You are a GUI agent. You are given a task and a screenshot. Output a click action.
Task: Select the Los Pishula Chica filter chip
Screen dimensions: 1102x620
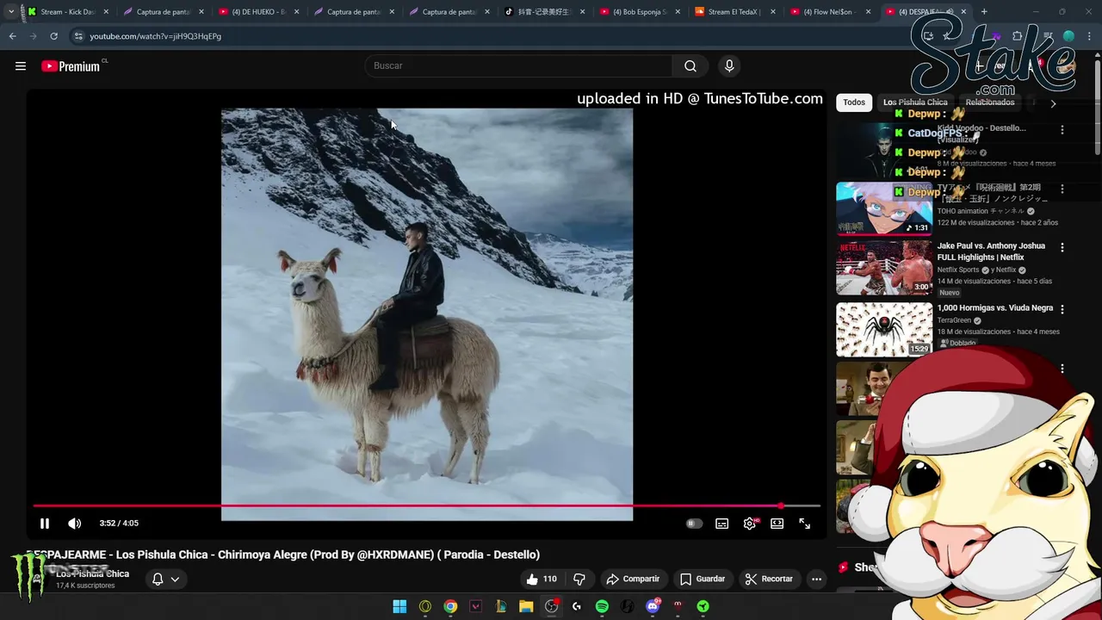click(x=915, y=102)
